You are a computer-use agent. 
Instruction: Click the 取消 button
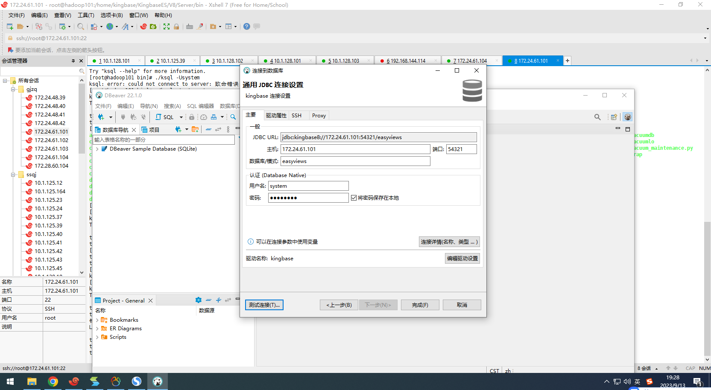tap(462, 305)
